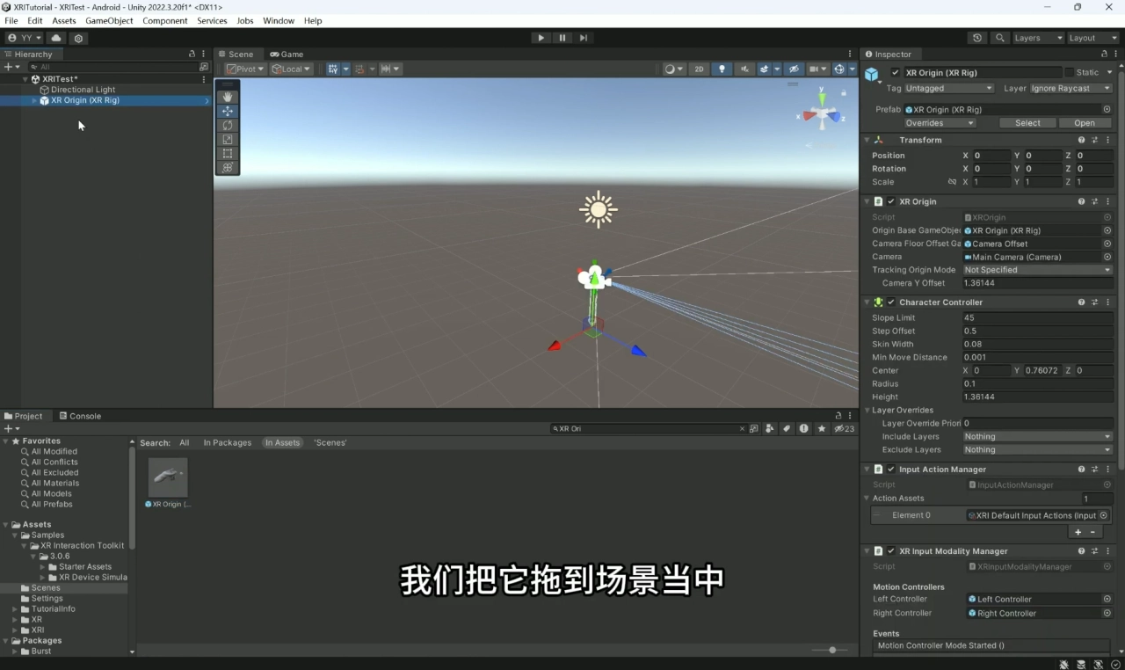
Task: Open the Window menu
Action: coord(279,20)
